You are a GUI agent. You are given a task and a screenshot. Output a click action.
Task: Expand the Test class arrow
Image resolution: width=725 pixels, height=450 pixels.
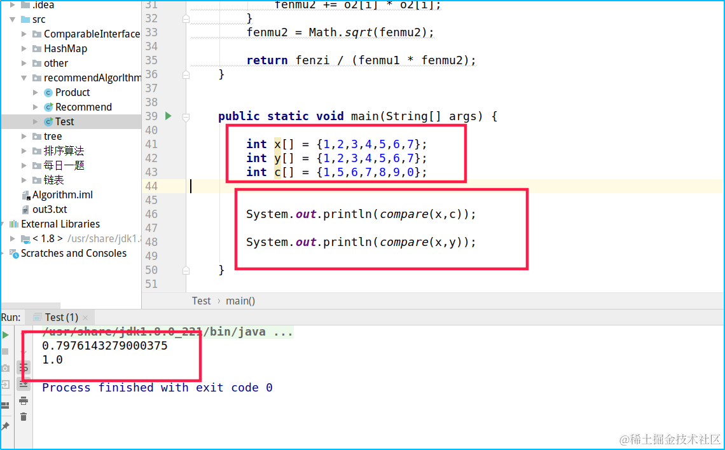point(36,122)
